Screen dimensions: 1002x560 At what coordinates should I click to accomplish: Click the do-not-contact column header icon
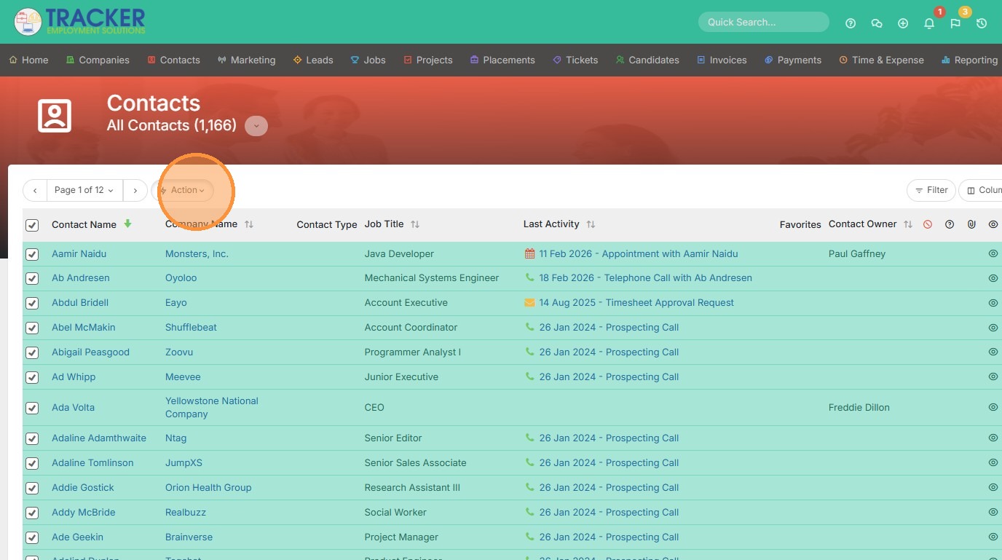pos(928,224)
